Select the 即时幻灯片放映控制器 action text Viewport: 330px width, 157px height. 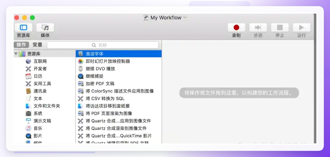coord(108,61)
